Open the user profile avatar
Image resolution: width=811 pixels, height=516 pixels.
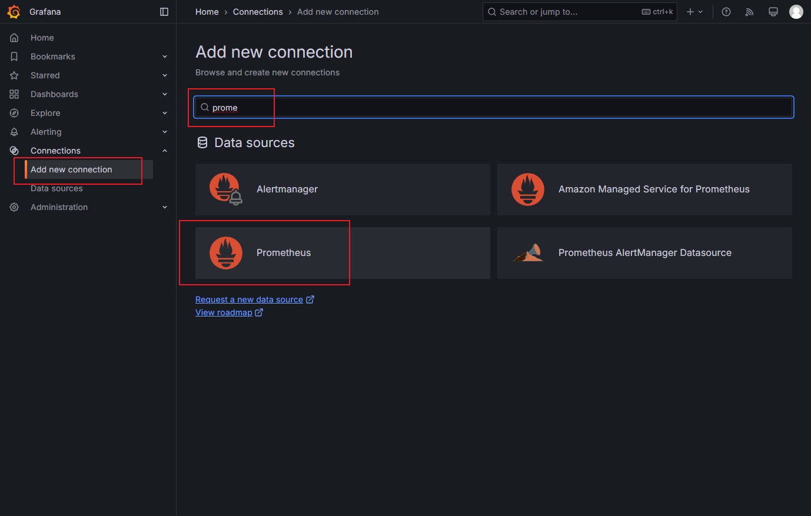coord(796,12)
